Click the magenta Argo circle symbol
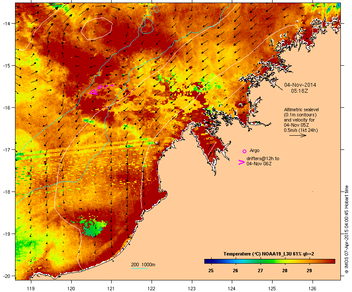Image resolution: width=352 pixels, height=292 pixels. 245,151
